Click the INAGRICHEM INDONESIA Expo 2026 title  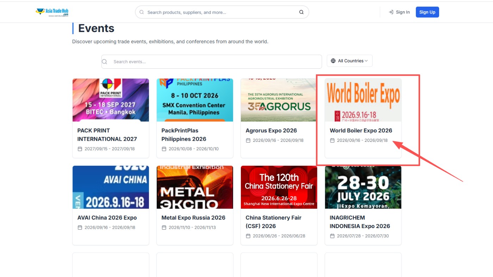360,222
